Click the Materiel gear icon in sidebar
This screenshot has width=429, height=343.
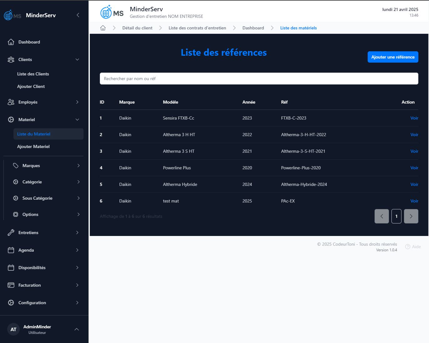(11, 120)
